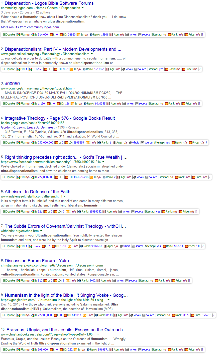Open the Right thinking precedes right action result
The width and height of the screenshot is (217, 357).
[66, 157]
